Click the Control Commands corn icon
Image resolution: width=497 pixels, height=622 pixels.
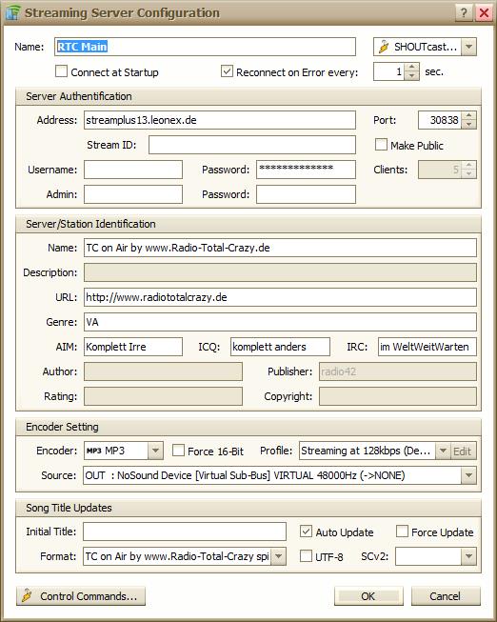[x=27, y=596]
